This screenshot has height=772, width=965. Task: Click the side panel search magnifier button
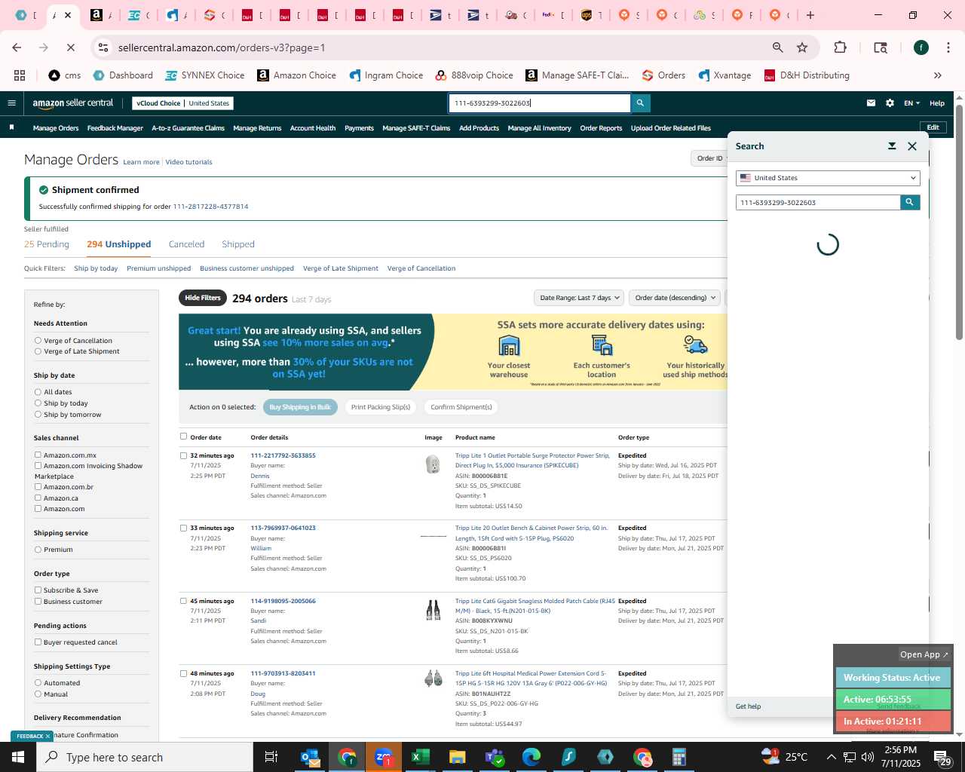910,202
